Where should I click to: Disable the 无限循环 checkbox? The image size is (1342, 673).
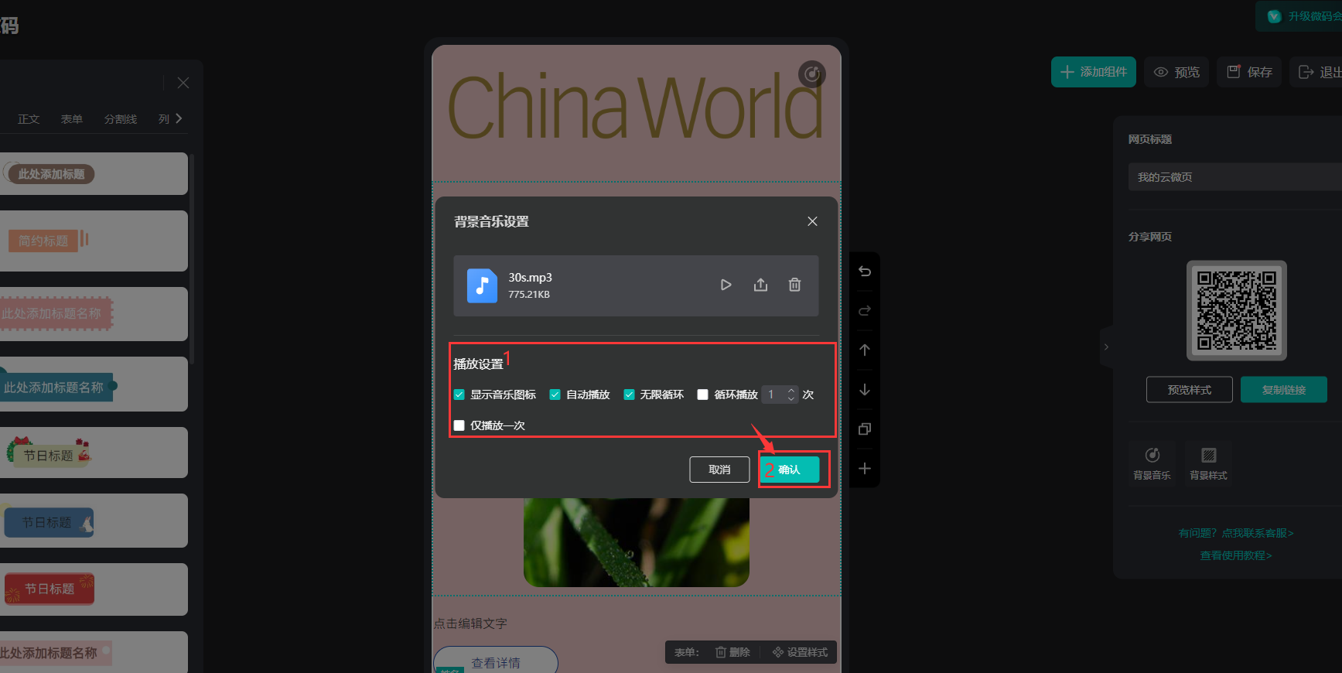629,395
